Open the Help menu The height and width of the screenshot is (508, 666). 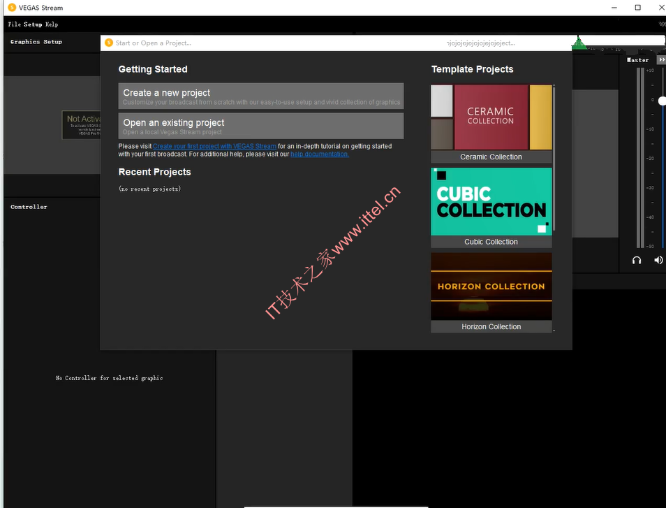click(x=52, y=24)
